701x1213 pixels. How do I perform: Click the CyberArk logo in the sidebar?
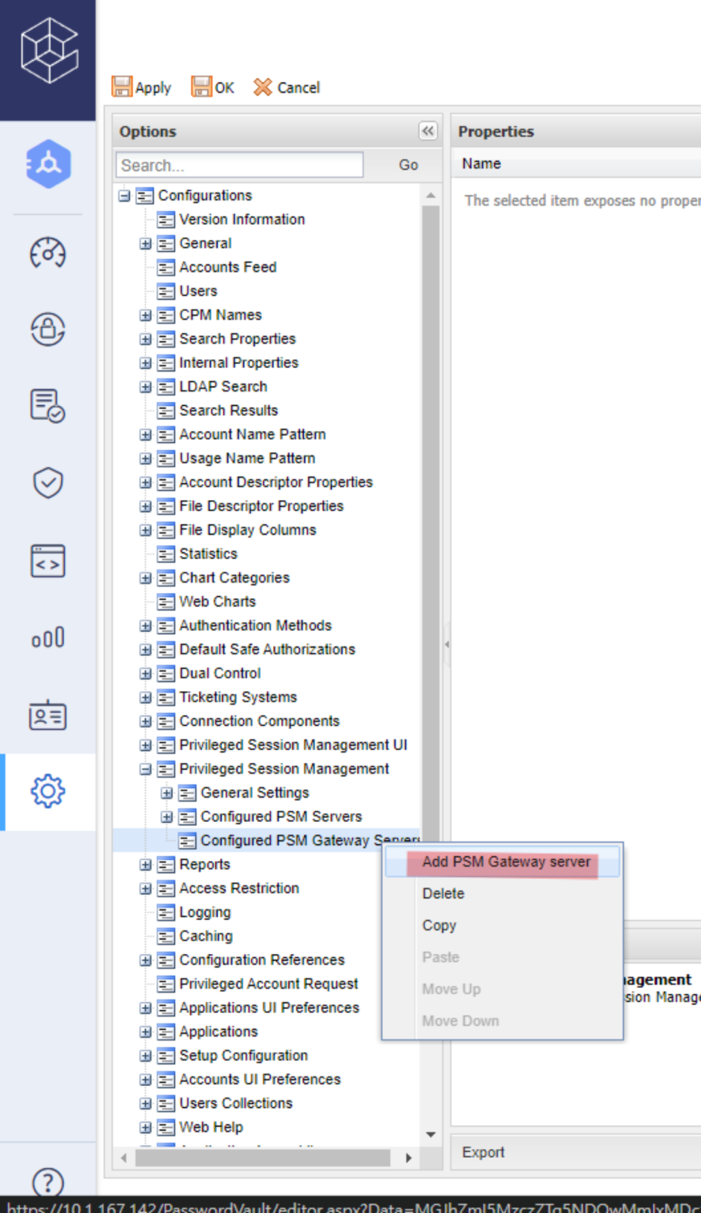coord(48,52)
